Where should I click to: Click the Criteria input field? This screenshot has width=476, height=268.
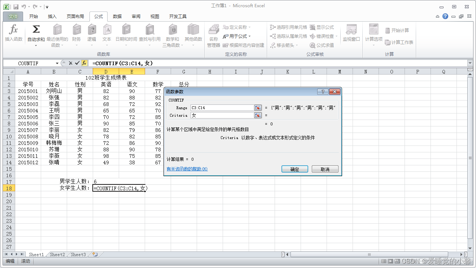222,115
